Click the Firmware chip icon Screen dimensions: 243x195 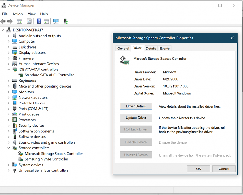pos(15,58)
